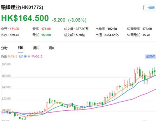Select the 日K daily chart tab
The width and height of the screenshot is (156, 121).
[x=20, y=48]
